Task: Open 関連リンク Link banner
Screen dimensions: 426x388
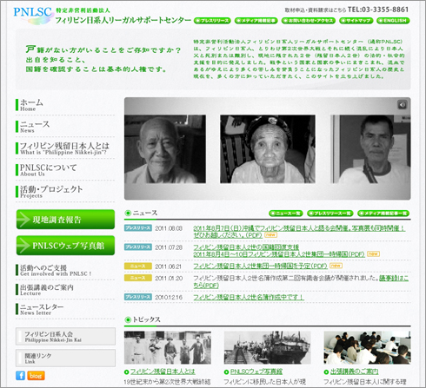Action: click(65, 358)
